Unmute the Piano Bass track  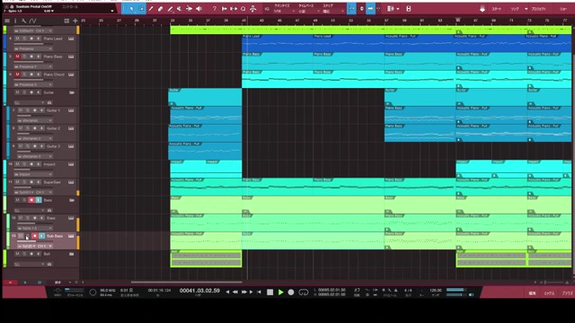[17, 57]
